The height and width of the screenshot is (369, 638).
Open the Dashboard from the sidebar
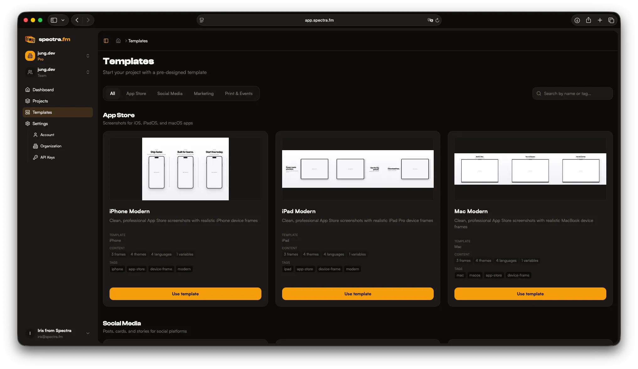[43, 90]
